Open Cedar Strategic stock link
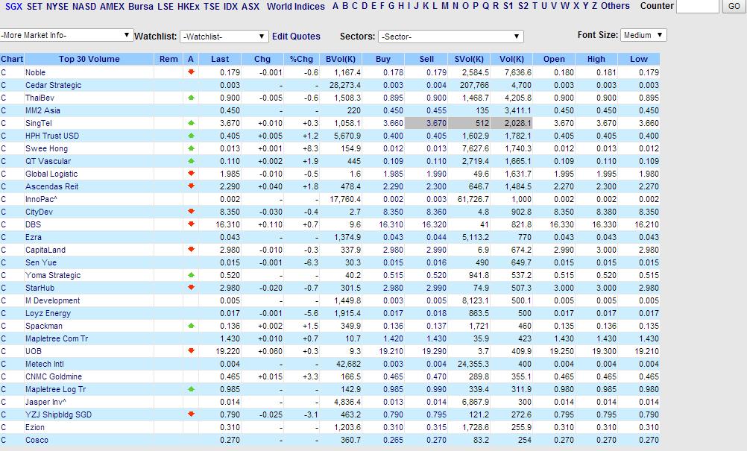Image resolution: width=747 pixels, height=451 pixels. pyautogui.click(x=54, y=85)
